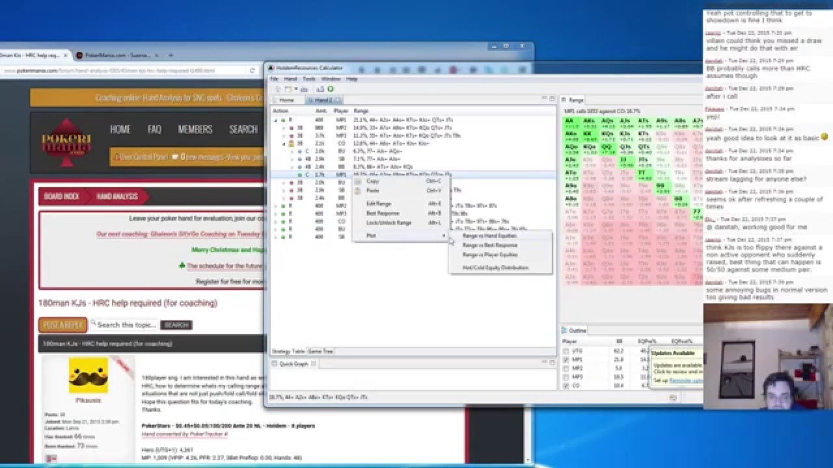Toggle the MP2 checkbox in Outline
Viewport: 833px width, 468px height.
point(566,369)
